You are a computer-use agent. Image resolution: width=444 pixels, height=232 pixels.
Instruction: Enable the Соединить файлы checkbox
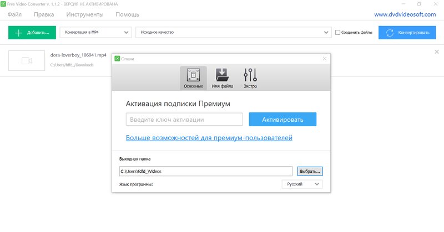pos(337,33)
